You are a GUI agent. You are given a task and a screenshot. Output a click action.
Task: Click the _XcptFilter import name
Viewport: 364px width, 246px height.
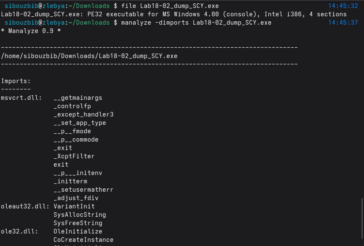pos(74,156)
